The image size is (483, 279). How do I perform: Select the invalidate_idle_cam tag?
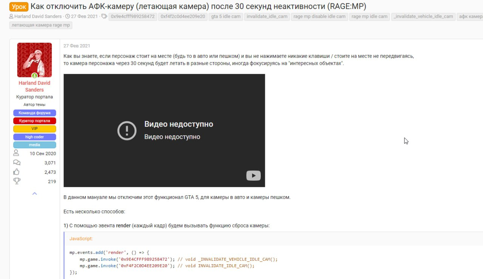[267, 16]
